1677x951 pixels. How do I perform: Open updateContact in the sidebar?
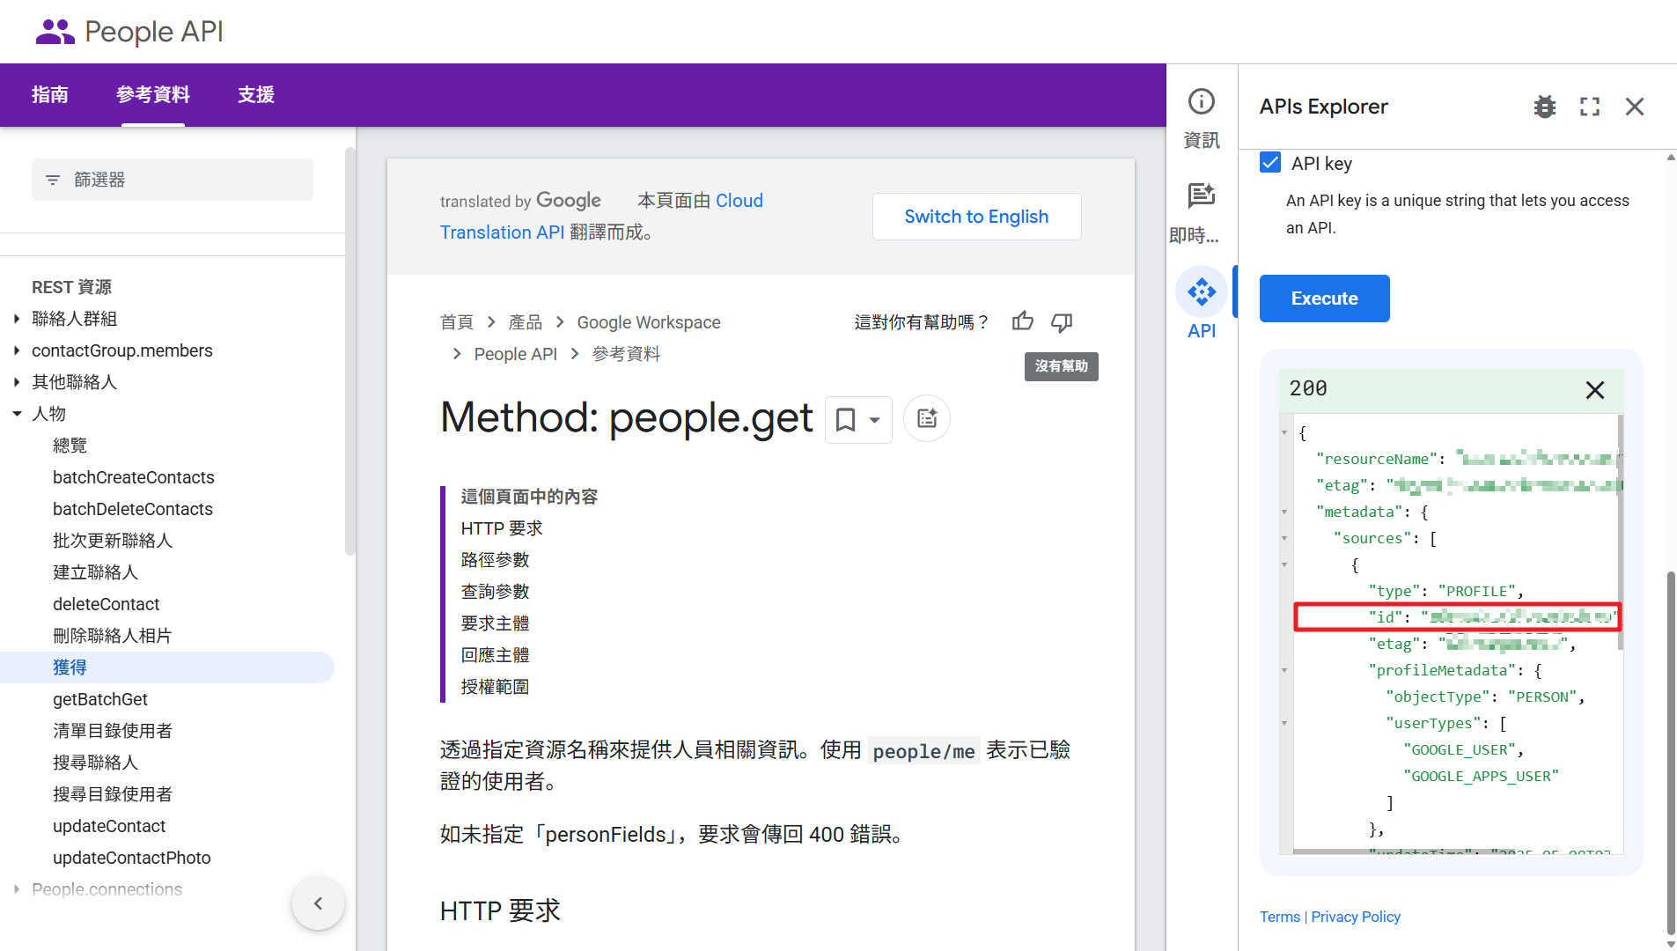pos(109,826)
